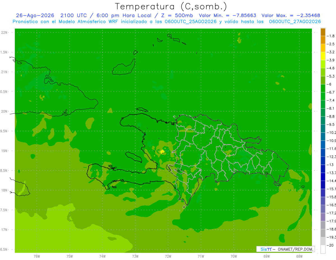336x260 pixels.
Task: Click the '-20' colorbar label
Action: point(330,245)
